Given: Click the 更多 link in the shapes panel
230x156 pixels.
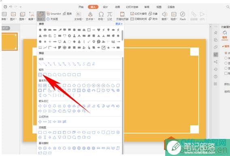Looking at the screenshot, I should [x=119, y=24].
